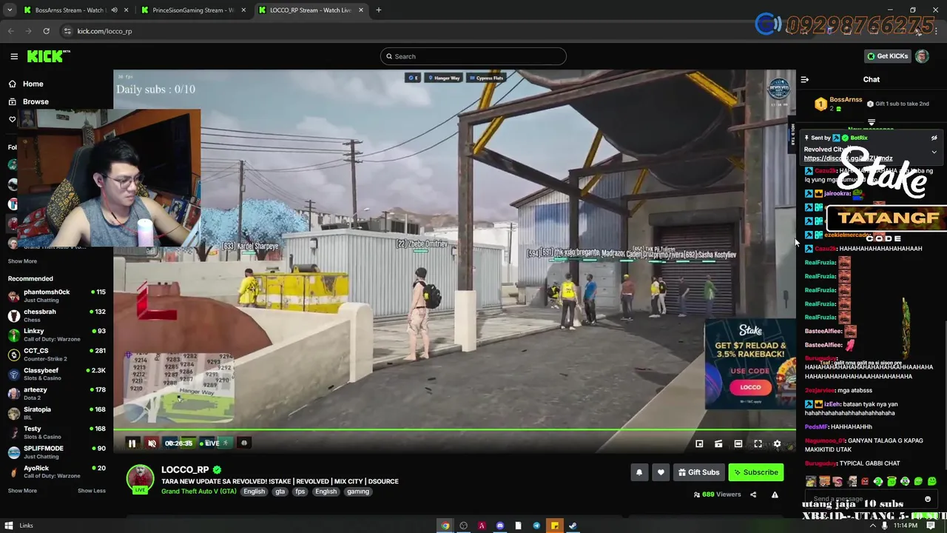The width and height of the screenshot is (947, 533).
Task: Jump to LIVE in the player
Action: [x=211, y=443]
